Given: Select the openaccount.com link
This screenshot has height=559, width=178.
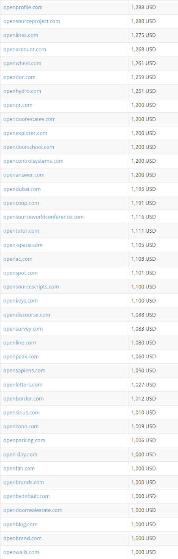Looking at the screenshot, I should point(24,49).
